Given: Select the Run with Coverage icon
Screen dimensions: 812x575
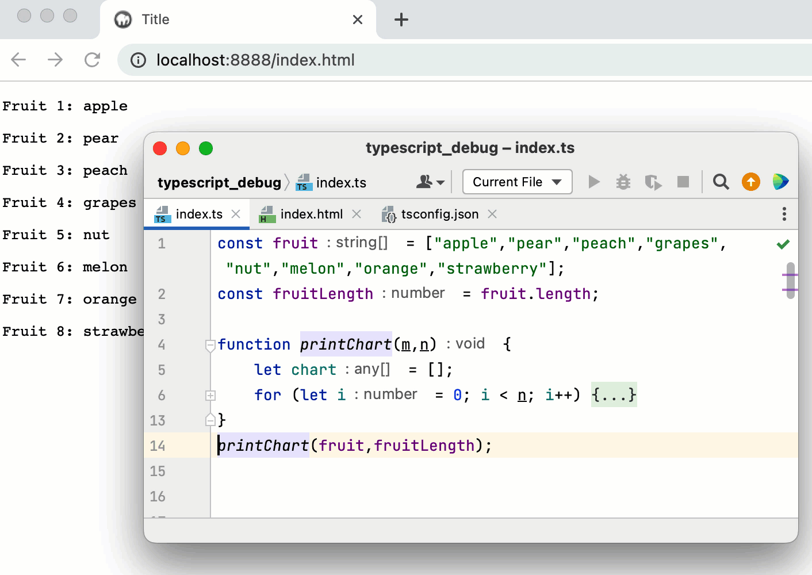Looking at the screenshot, I should point(653,182).
